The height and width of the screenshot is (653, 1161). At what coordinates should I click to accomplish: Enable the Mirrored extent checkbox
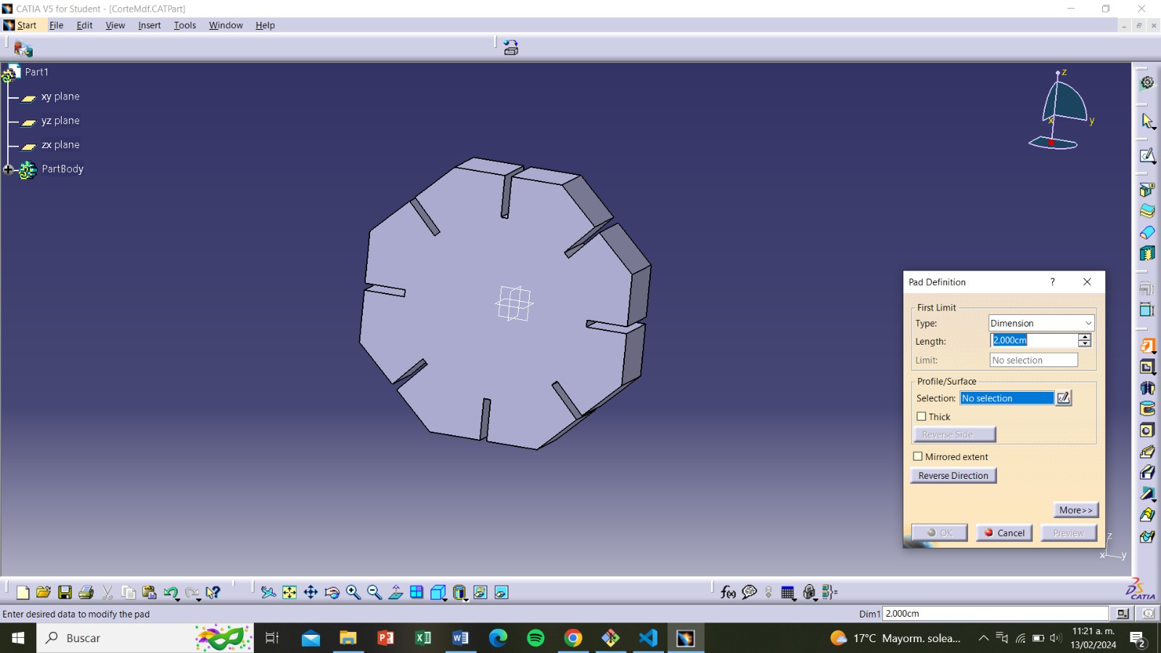[x=918, y=456]
